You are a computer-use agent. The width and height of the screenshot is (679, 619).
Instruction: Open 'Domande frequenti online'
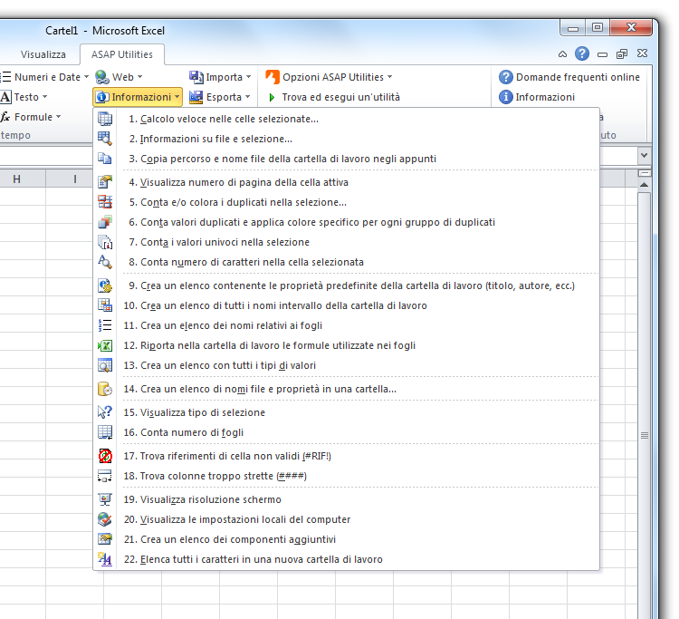(569, 77)
